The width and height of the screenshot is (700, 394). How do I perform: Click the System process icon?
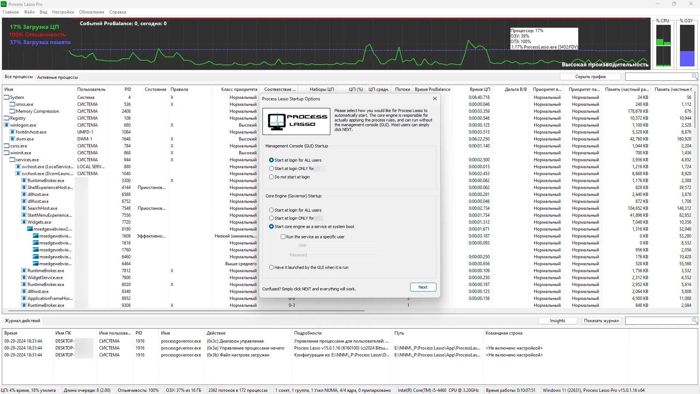7,97
